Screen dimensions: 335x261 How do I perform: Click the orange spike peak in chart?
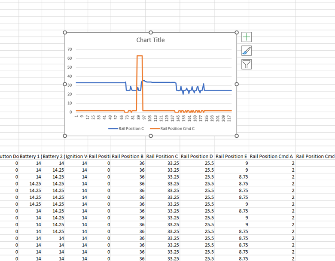pyautogui.click(x=139, y=56)
